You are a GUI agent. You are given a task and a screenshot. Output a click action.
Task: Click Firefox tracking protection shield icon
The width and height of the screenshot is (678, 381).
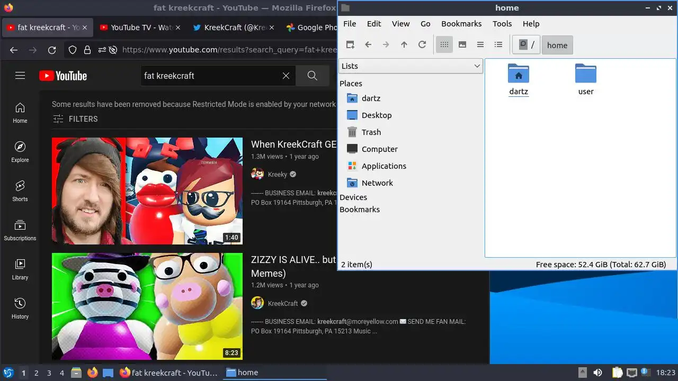73,50
